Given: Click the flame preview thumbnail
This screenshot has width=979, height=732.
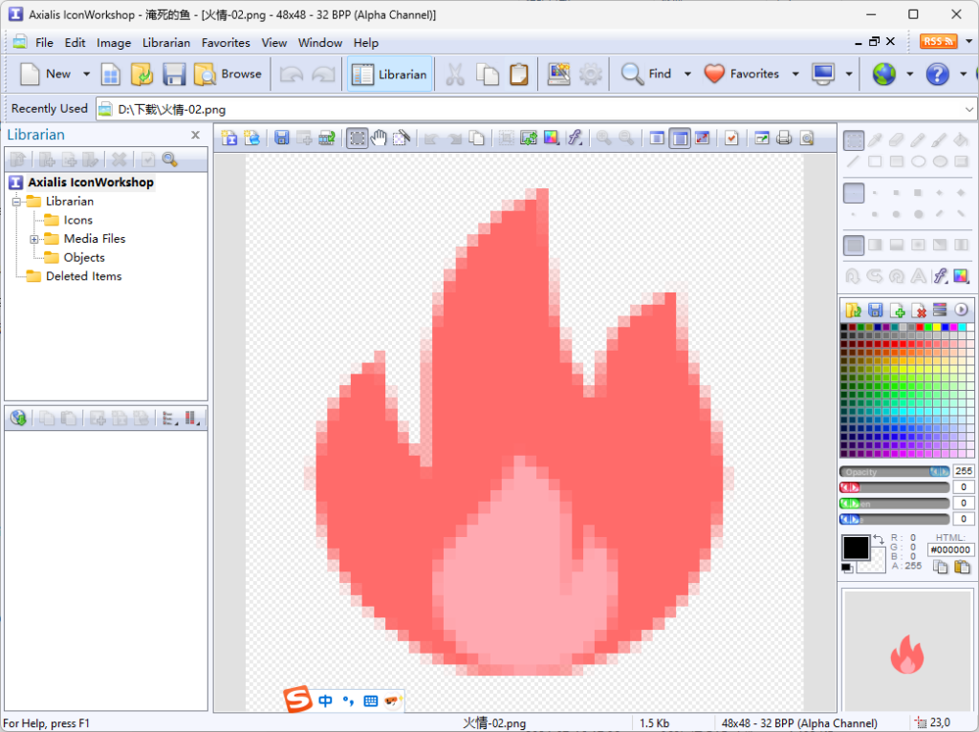Looking at the screenshot, I should click(x=907, y=655).
